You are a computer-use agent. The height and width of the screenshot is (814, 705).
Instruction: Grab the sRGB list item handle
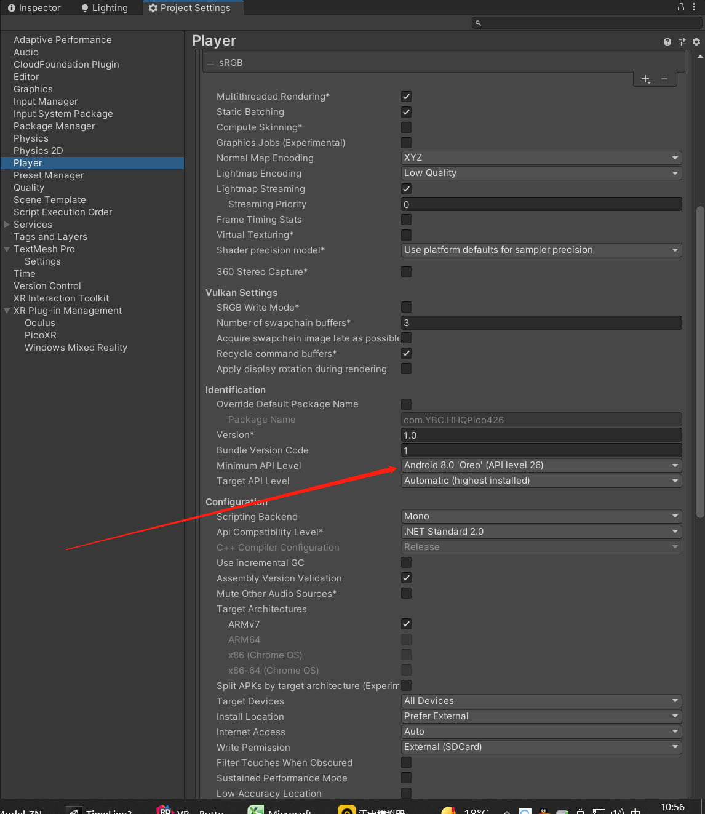point(210,63)
